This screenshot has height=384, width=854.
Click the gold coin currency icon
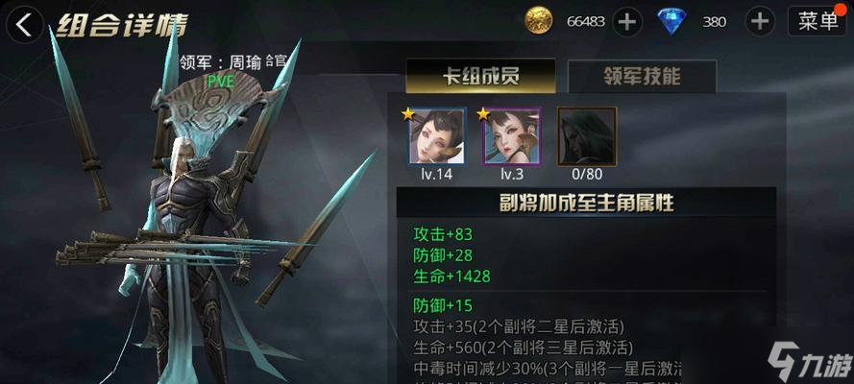point(538,21)
